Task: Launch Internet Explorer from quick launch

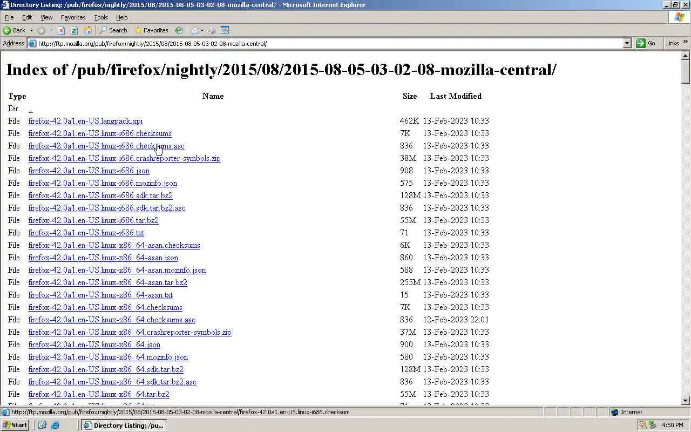Action: coord(55,425)
